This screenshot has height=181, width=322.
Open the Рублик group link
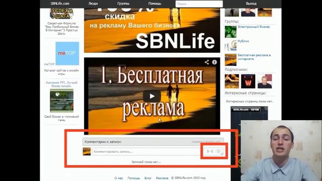point(243,41)
